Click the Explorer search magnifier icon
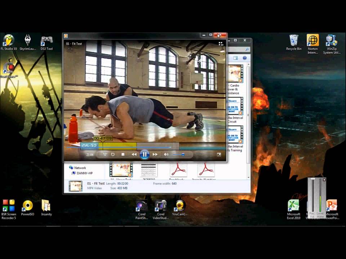Viewport: 346px width, 259px height. 247,49
